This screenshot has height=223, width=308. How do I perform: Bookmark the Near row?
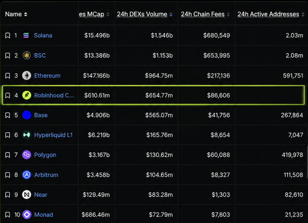8,195
